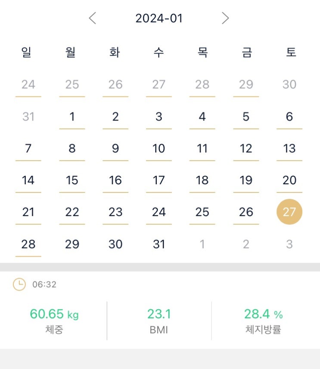Open the 2024-01 month picker title
This screenshot has width=320, height=369.
tap(159, 18)
